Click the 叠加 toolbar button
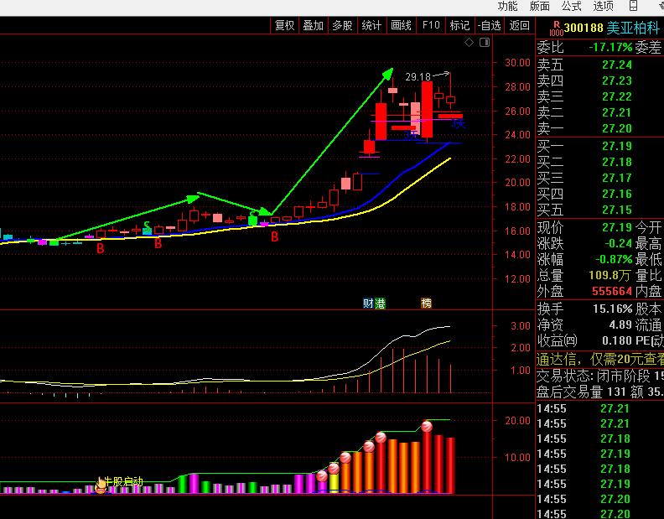The height and width of the screenshot is (519, 664). 314,26
